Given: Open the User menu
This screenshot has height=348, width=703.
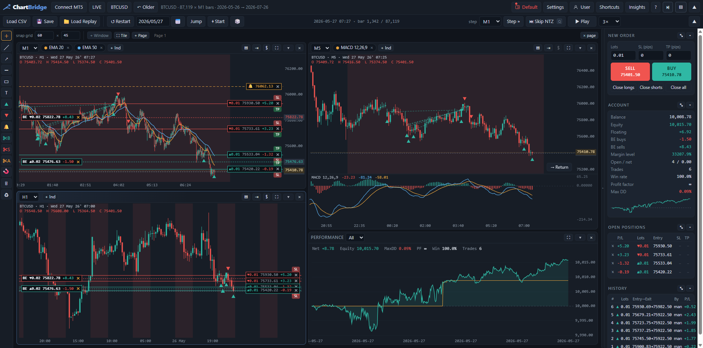Looking at the screenshot, I should [582, 7].
